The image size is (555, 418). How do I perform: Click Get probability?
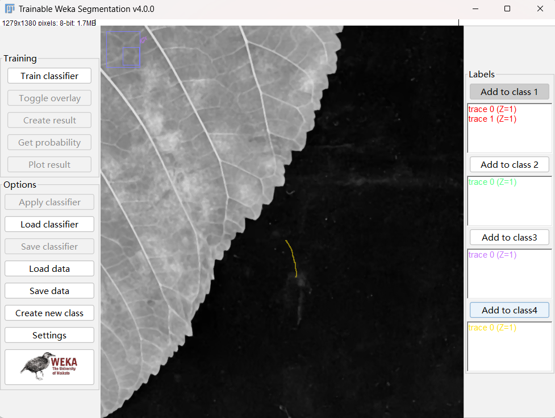coord(49,142)
